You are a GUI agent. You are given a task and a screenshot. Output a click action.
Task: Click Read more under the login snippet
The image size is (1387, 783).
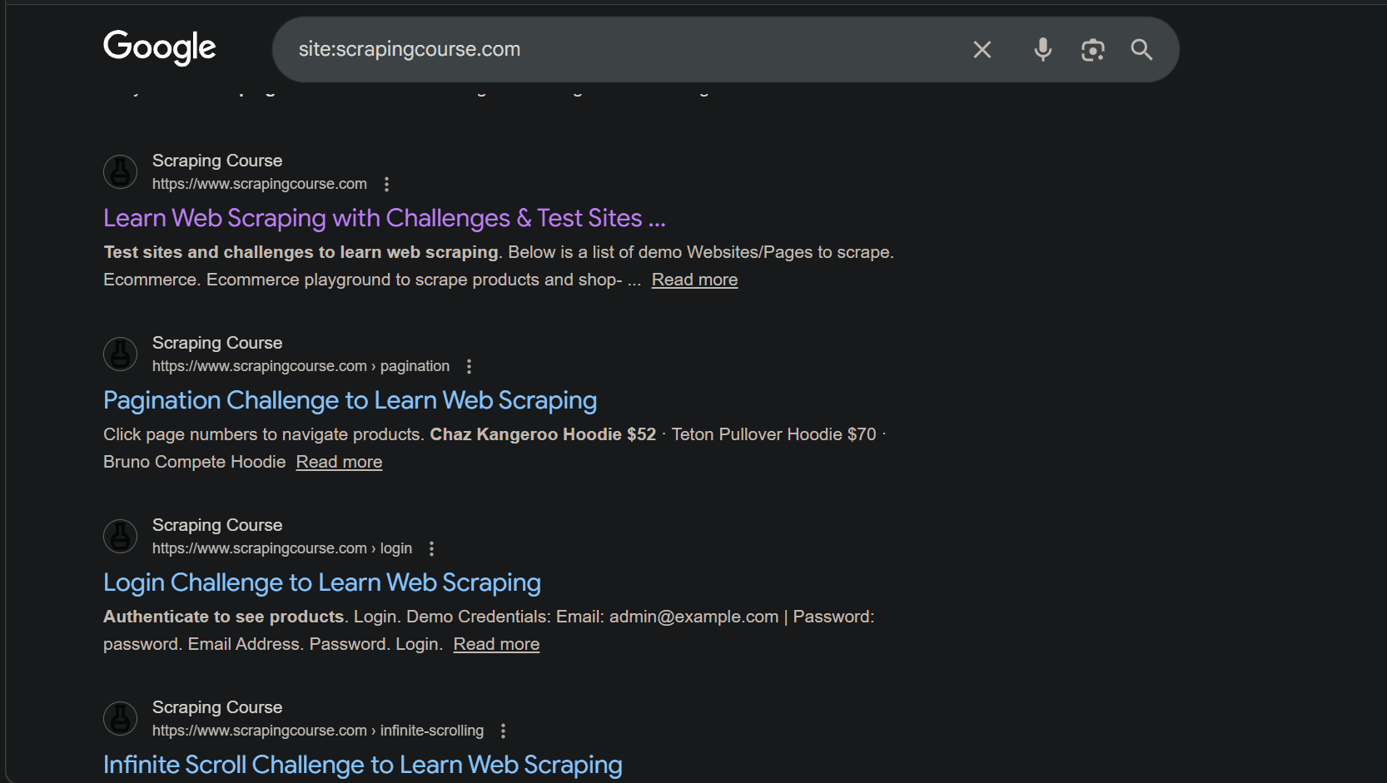496,644
